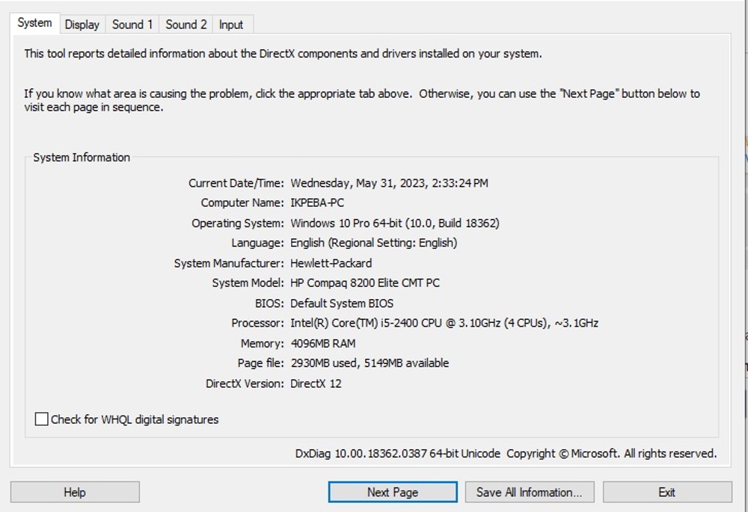Go to the Sound 2 tab
The image size is (748, 512).
186,25
